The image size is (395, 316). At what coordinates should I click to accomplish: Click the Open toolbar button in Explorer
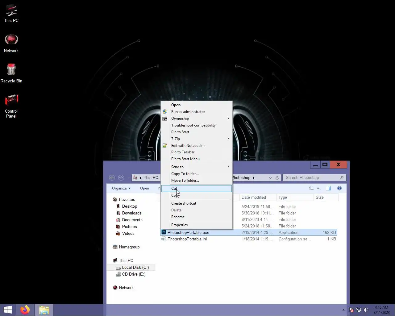[x=144, y=188]
